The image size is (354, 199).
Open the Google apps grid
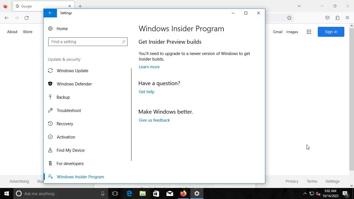(309, 32)
